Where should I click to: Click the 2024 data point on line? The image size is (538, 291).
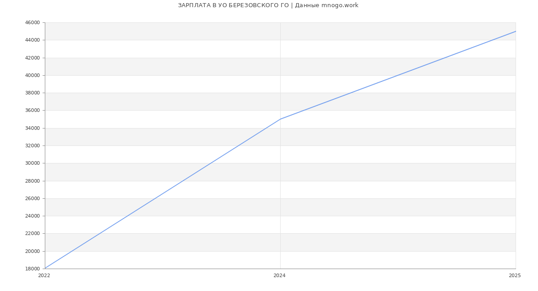pyautogui.click(x=280, y=119)
